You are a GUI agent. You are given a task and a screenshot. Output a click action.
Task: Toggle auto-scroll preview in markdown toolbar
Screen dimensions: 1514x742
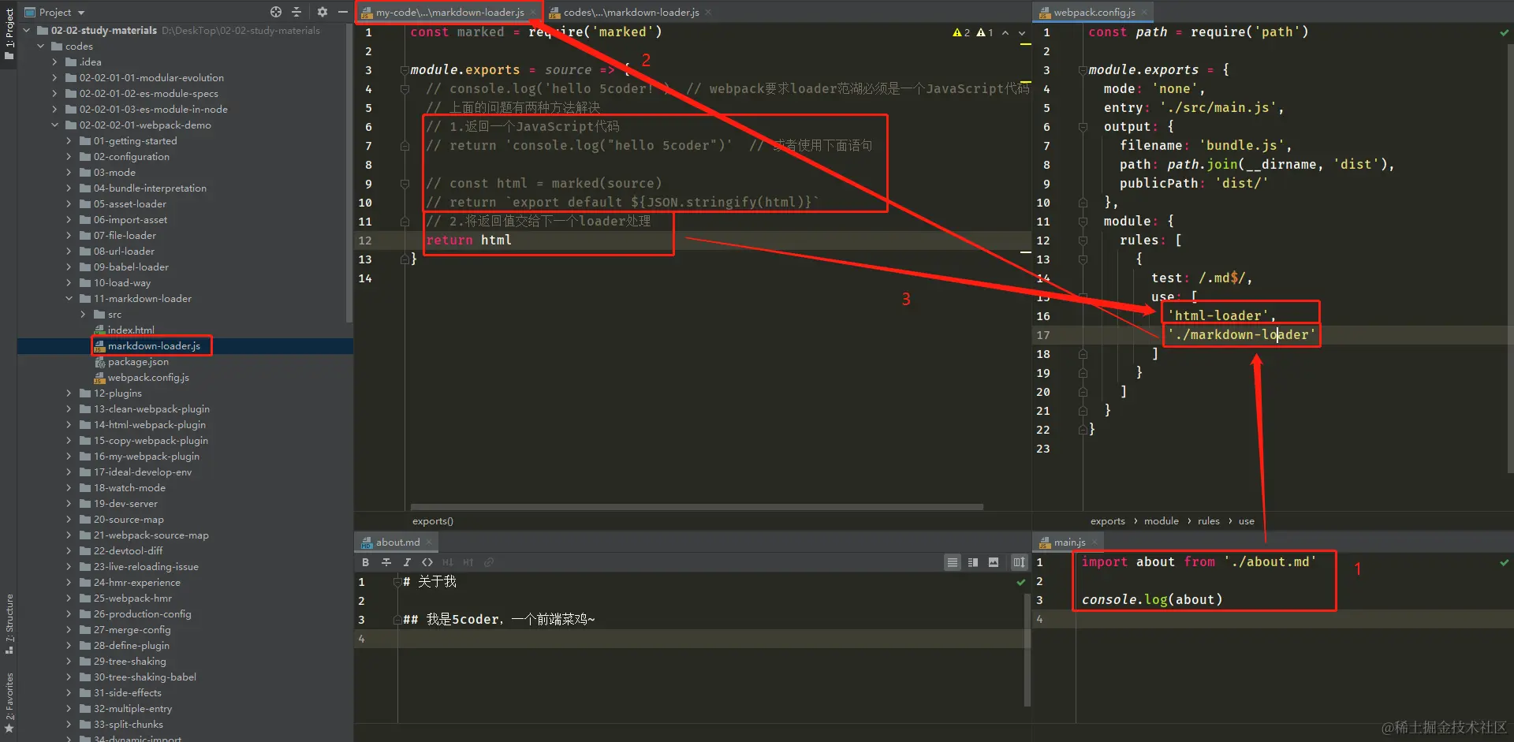[x=1019, y=562]
